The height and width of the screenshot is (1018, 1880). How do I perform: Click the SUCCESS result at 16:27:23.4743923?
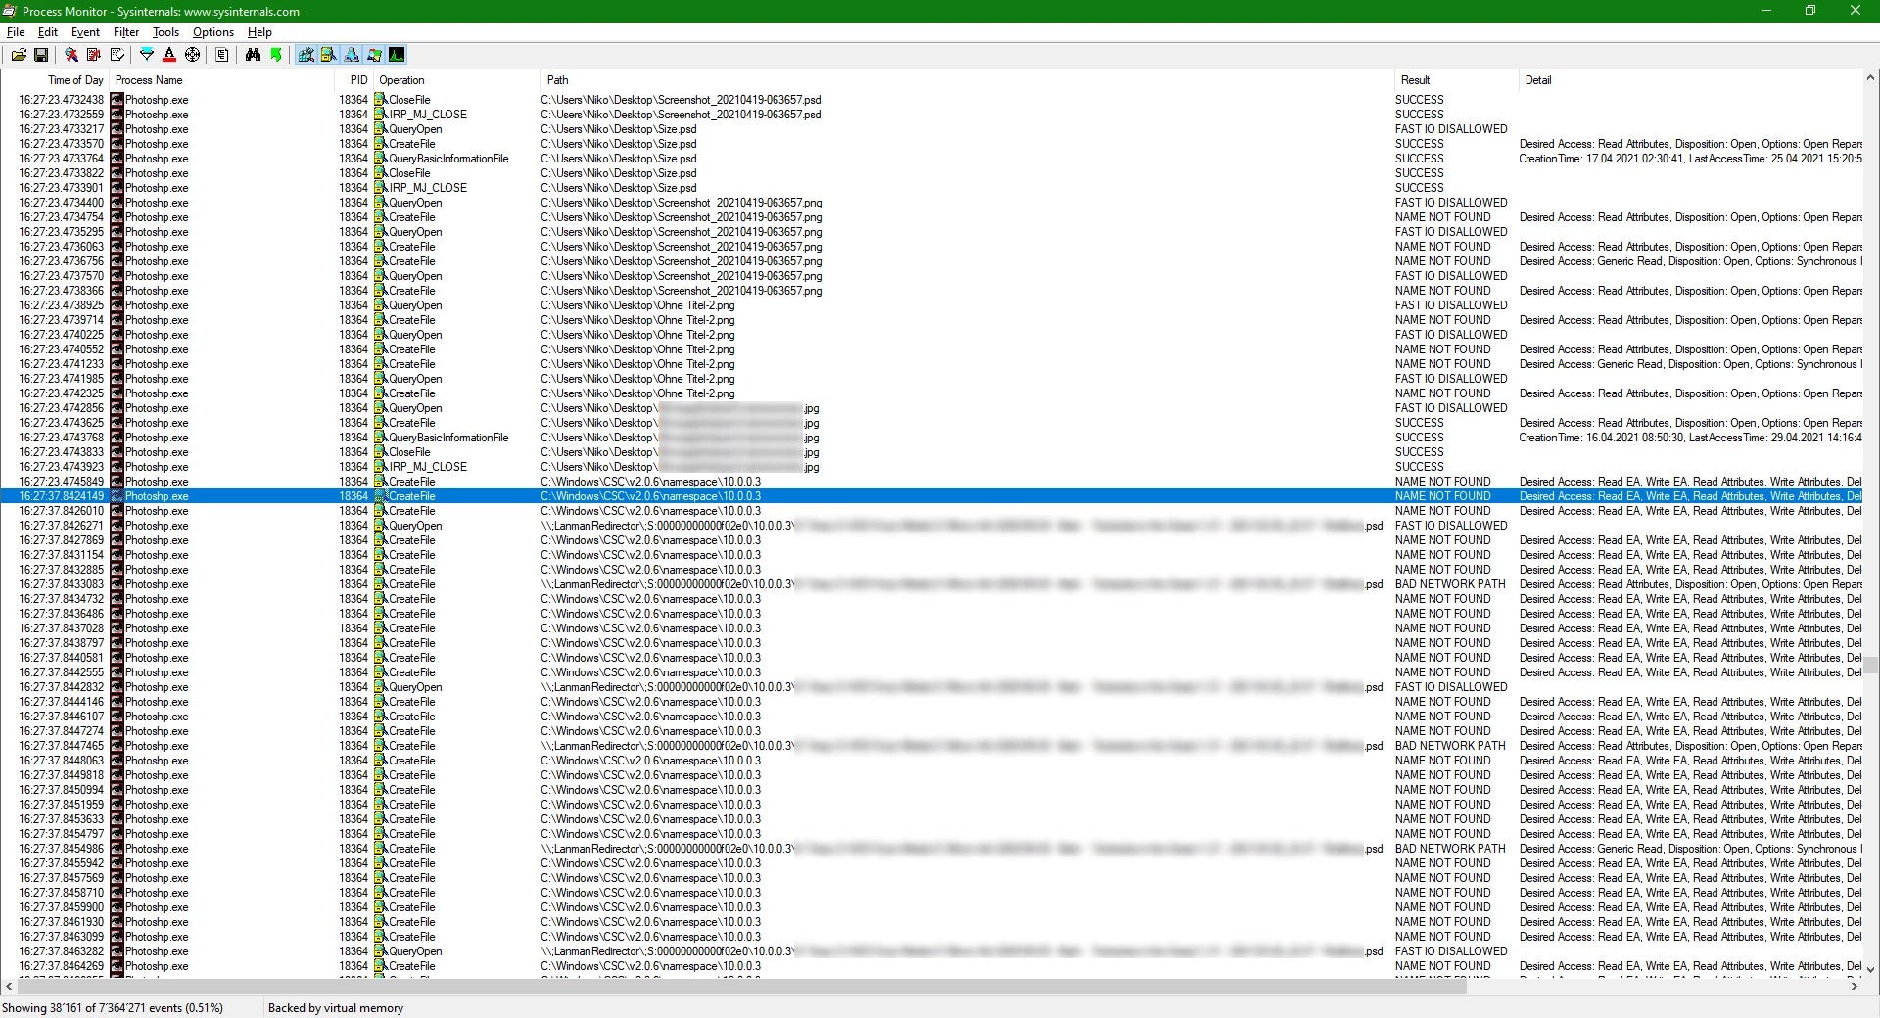[1420, 467]
